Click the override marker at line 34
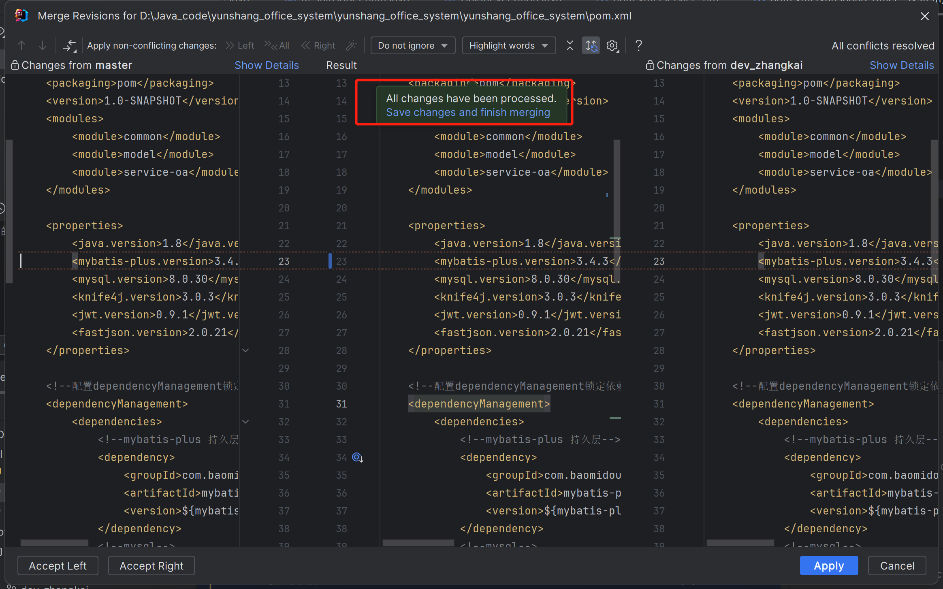The height and width of the screenshot is (589, 943). click(357, 457)
